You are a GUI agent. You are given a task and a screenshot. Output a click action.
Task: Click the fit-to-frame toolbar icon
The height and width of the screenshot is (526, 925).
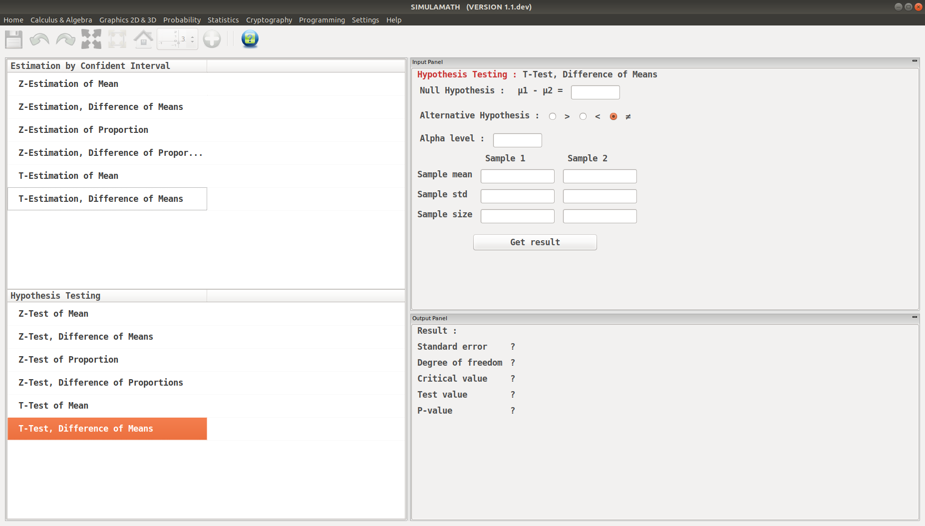point(117,39)
